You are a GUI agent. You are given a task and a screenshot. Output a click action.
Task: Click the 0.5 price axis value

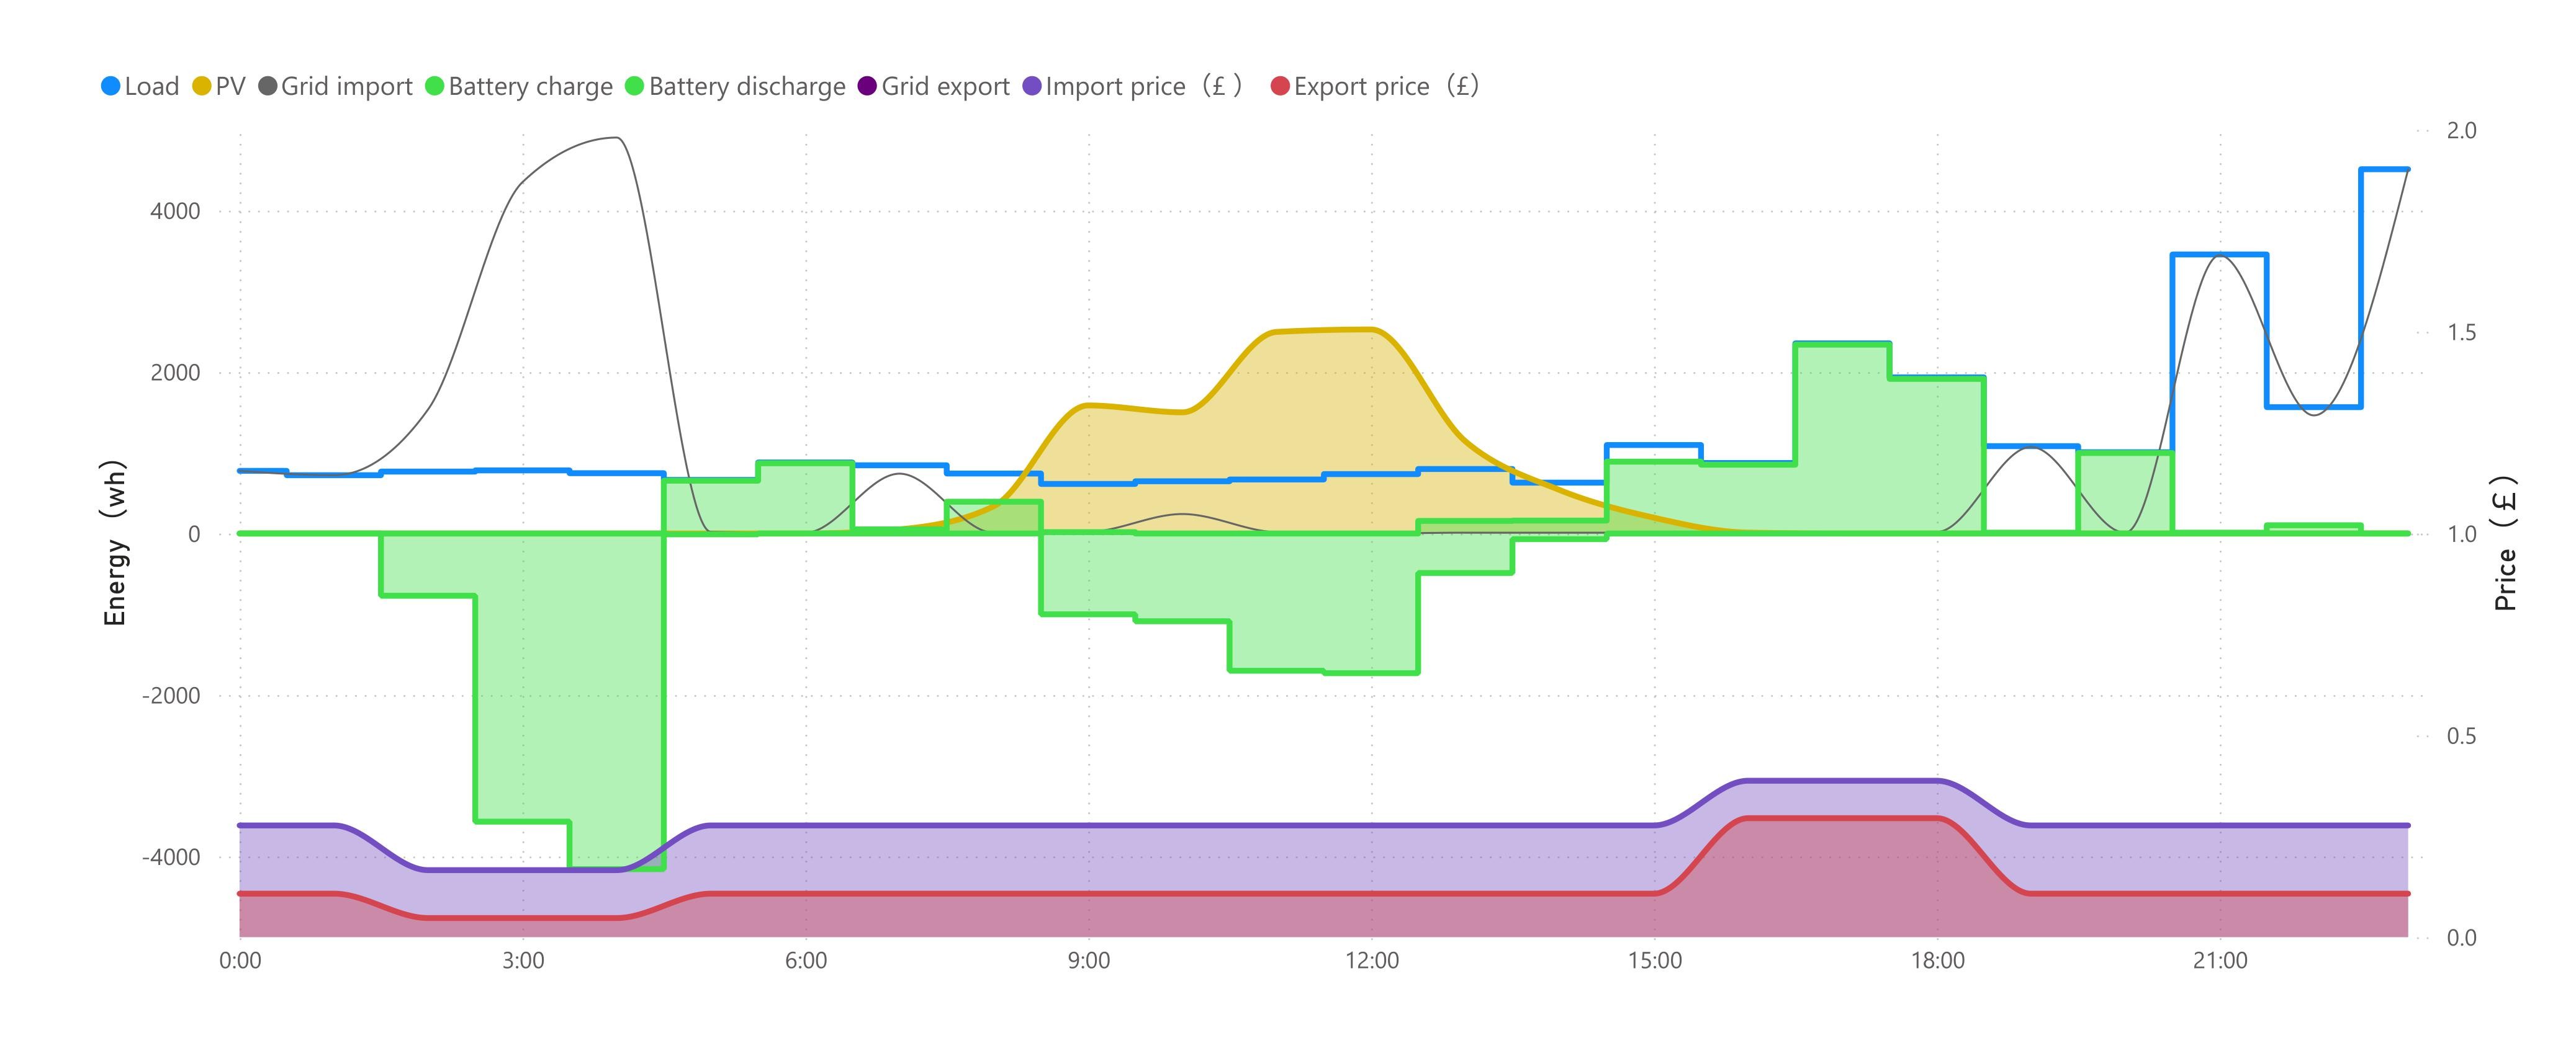2462,736
